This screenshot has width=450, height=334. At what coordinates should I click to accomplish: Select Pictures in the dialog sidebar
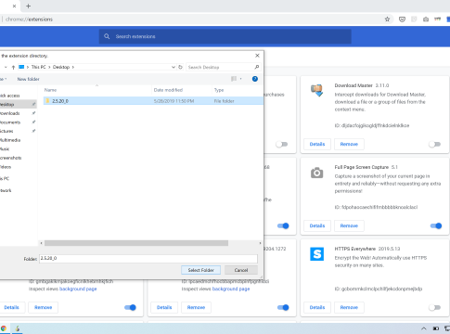click(x=6, y=131)
